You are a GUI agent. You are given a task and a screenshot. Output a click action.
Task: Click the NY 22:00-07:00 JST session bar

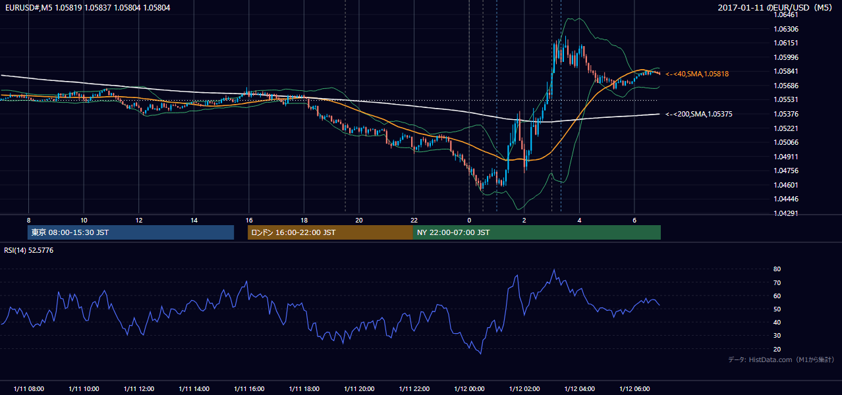tap(537, 232)
